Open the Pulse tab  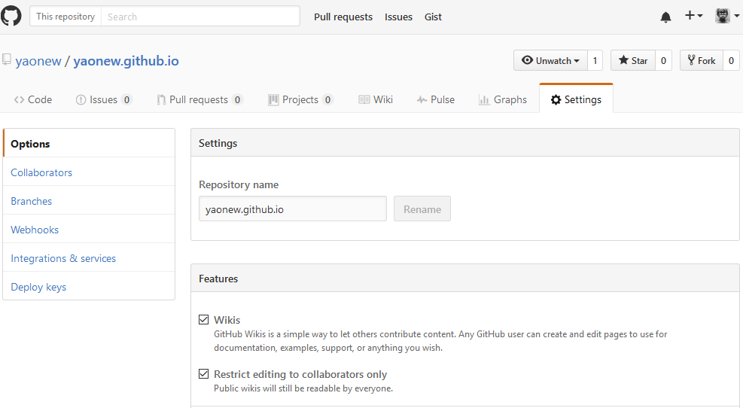click(436, 99)
